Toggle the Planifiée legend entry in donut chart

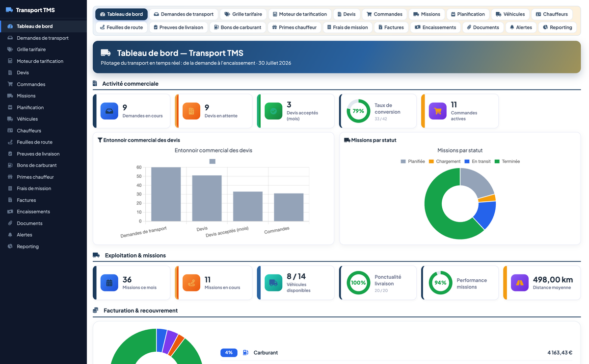pos(413,161)
